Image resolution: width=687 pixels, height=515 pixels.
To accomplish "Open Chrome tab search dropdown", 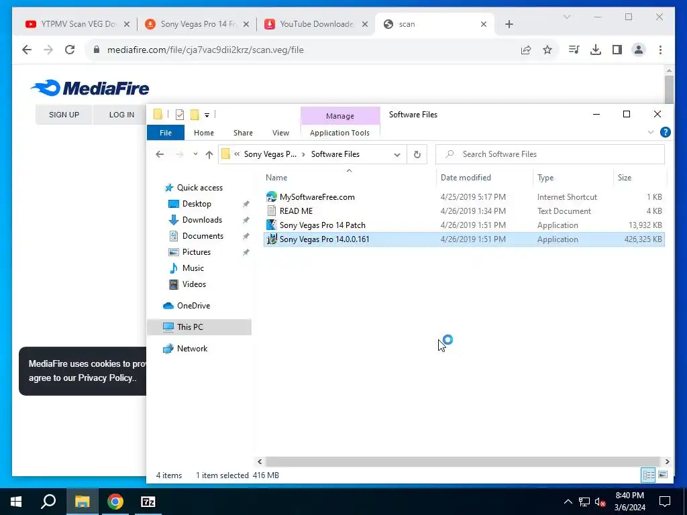I will coord(566,17).
